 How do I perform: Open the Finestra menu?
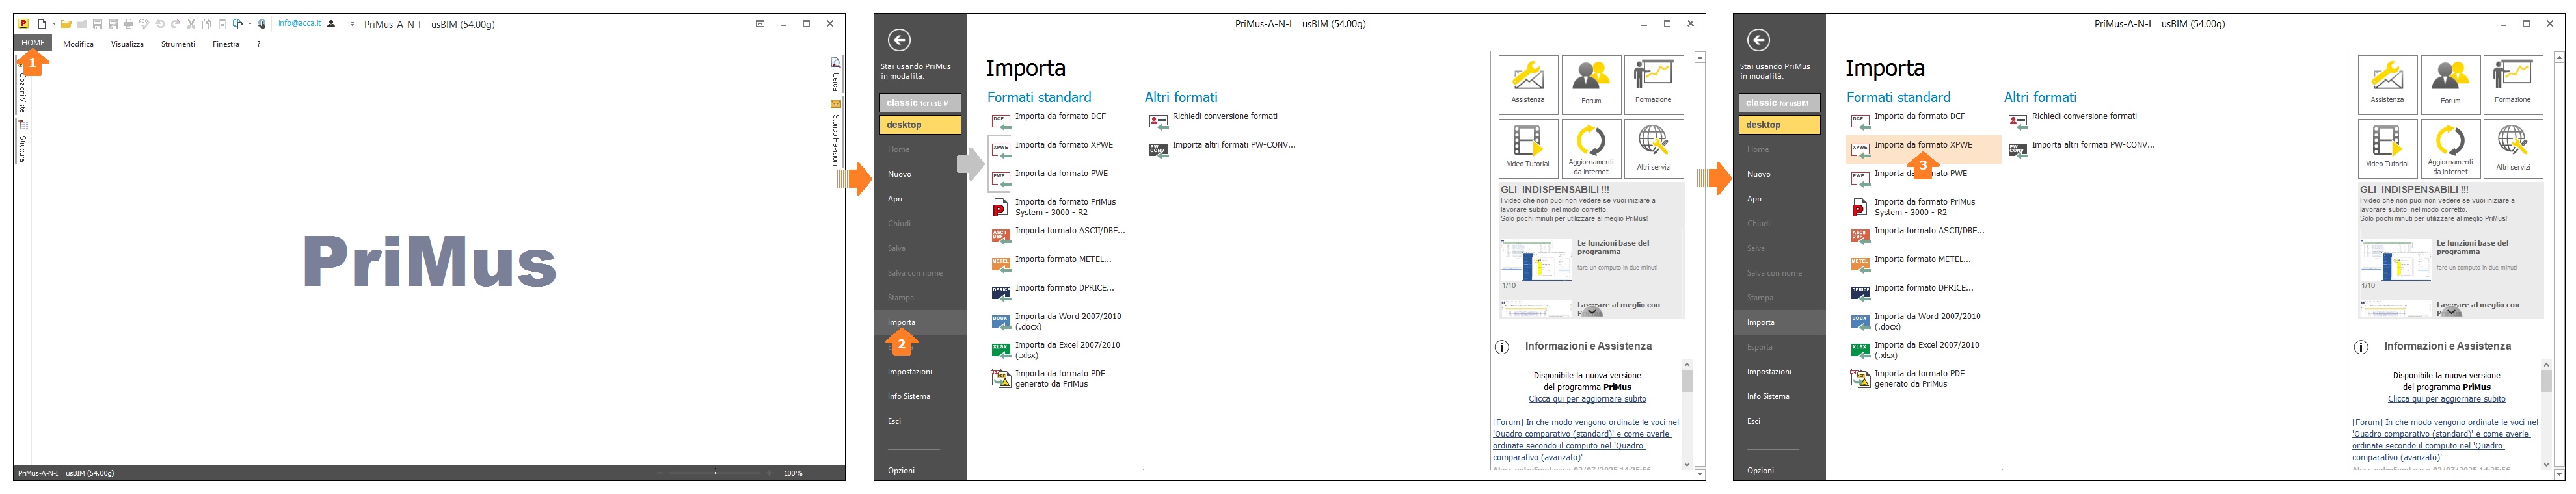(x=226, y=44)
